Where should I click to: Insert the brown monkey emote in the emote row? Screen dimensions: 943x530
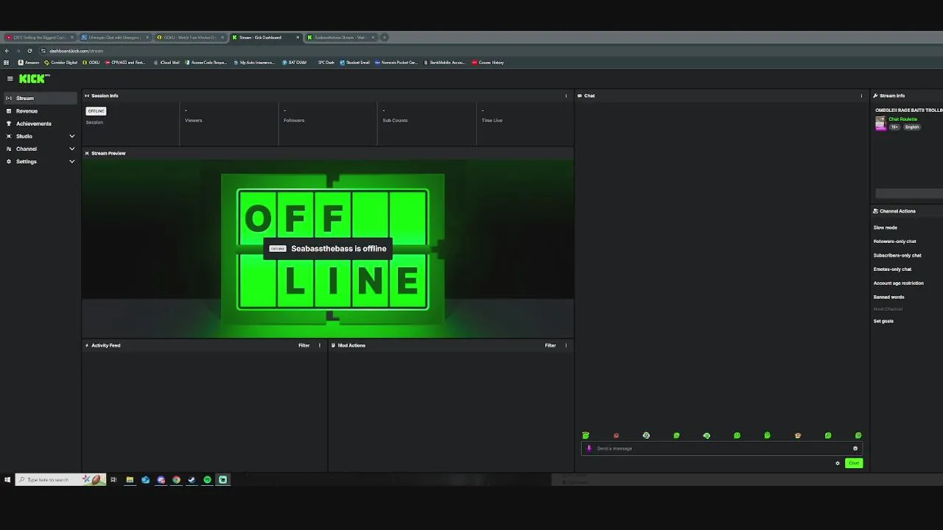(x=798, y=436)
